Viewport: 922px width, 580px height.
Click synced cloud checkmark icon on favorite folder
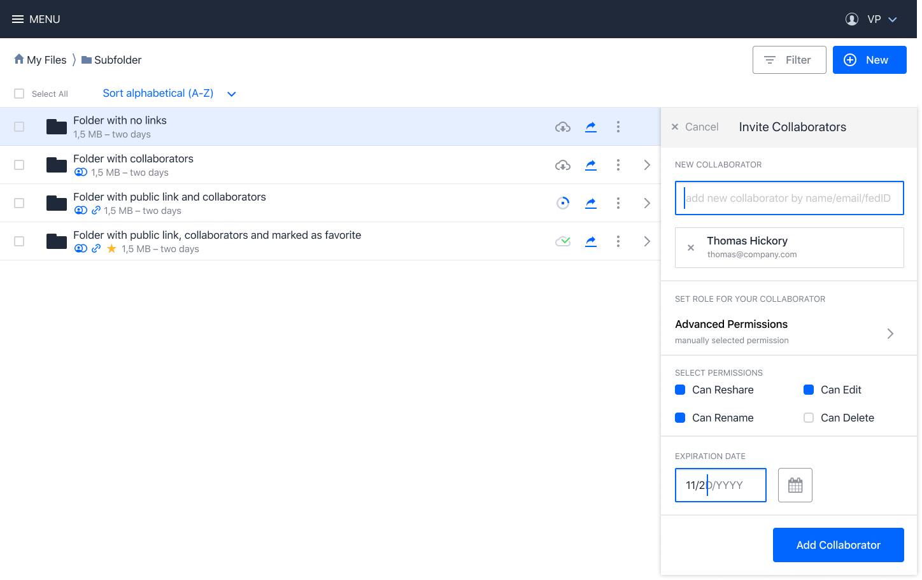[x=563, y=241]
